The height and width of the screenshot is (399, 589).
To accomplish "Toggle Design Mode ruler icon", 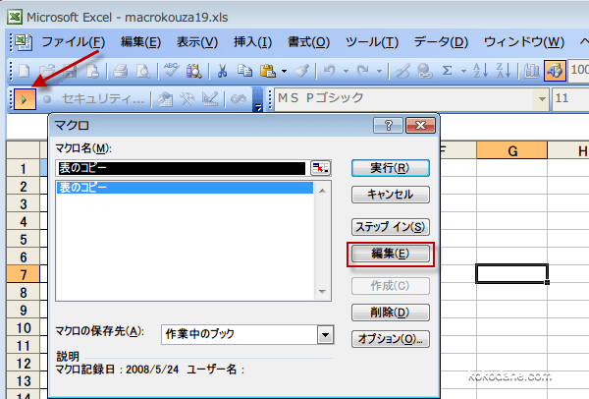I will 210,99.
